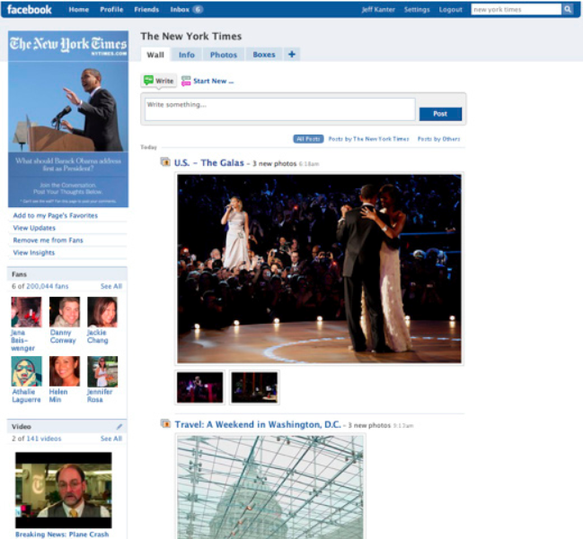The width and height of the screenshot is (583, 539).
Task: Click the Write speech bubble icon
Action: 148,81
